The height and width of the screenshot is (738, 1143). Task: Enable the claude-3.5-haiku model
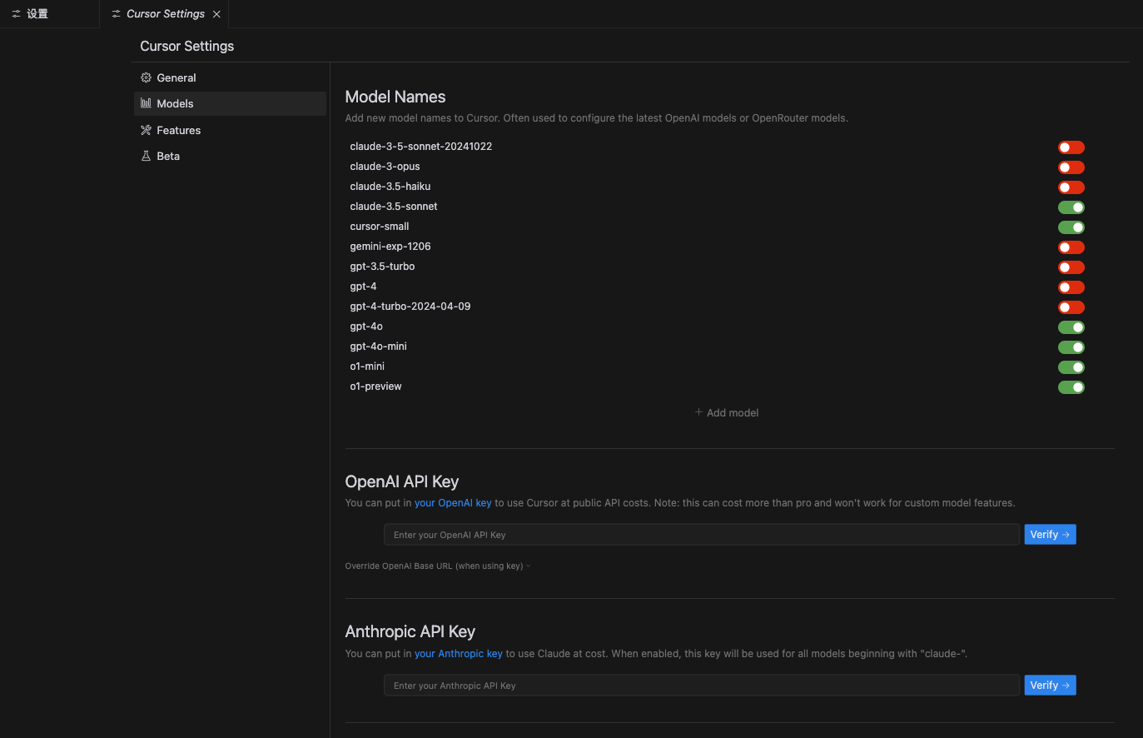tap(1071, 187)
